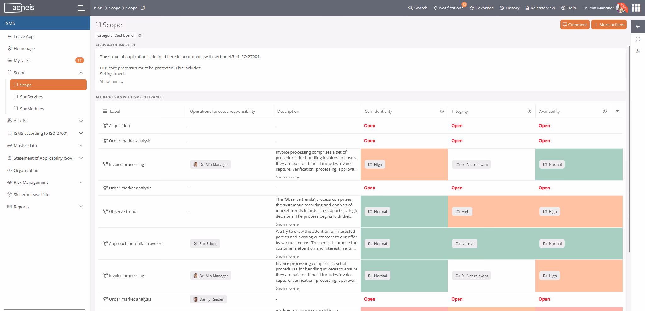Viewport: 645px width, 311px height.
Task: Click Open availability for Acquisition
Action: (x=544, y=126)
